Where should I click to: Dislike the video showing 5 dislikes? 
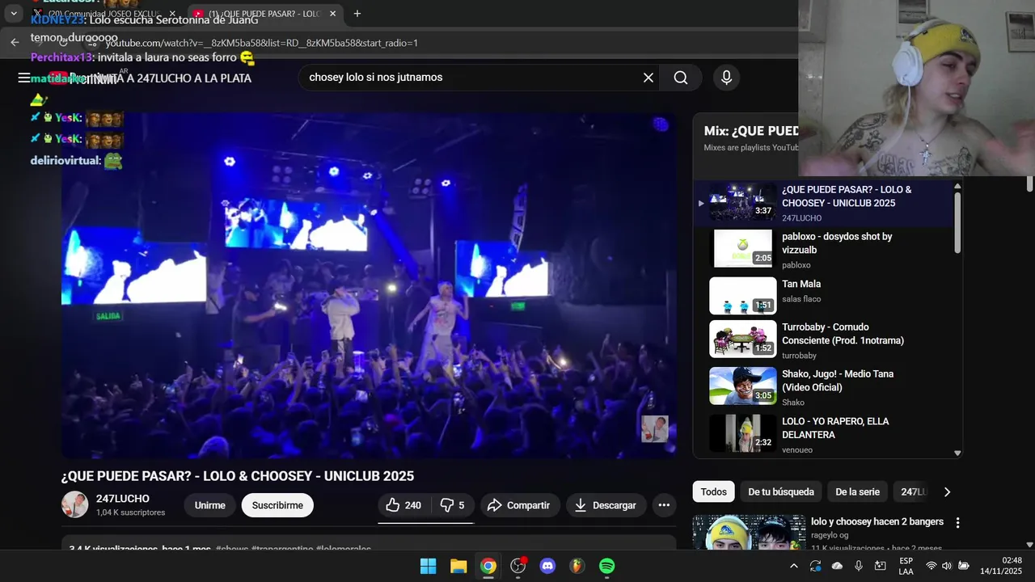pyautogui.click(x=452, y=505)
